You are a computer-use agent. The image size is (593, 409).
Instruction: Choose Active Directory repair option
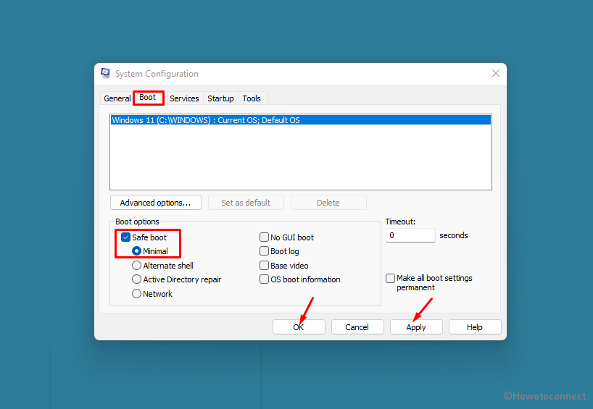pyautogui.click(x=136, y=279)
